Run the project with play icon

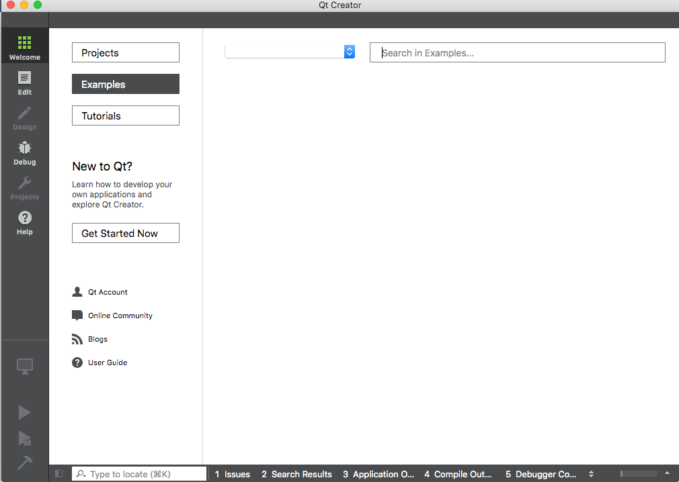(x=24, y=412)
